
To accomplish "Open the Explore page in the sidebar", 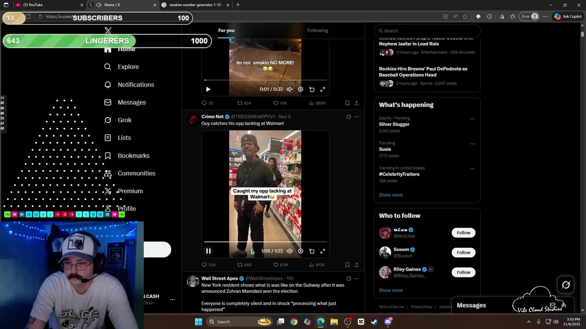I will click(121, 67).
